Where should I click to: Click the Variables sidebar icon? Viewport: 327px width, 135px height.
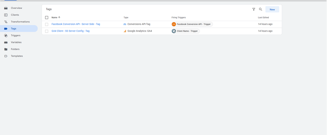pos(6,42)
